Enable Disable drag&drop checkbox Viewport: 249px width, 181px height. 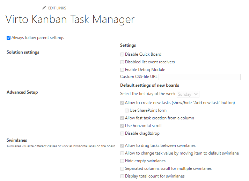click(x=122, y=134)
